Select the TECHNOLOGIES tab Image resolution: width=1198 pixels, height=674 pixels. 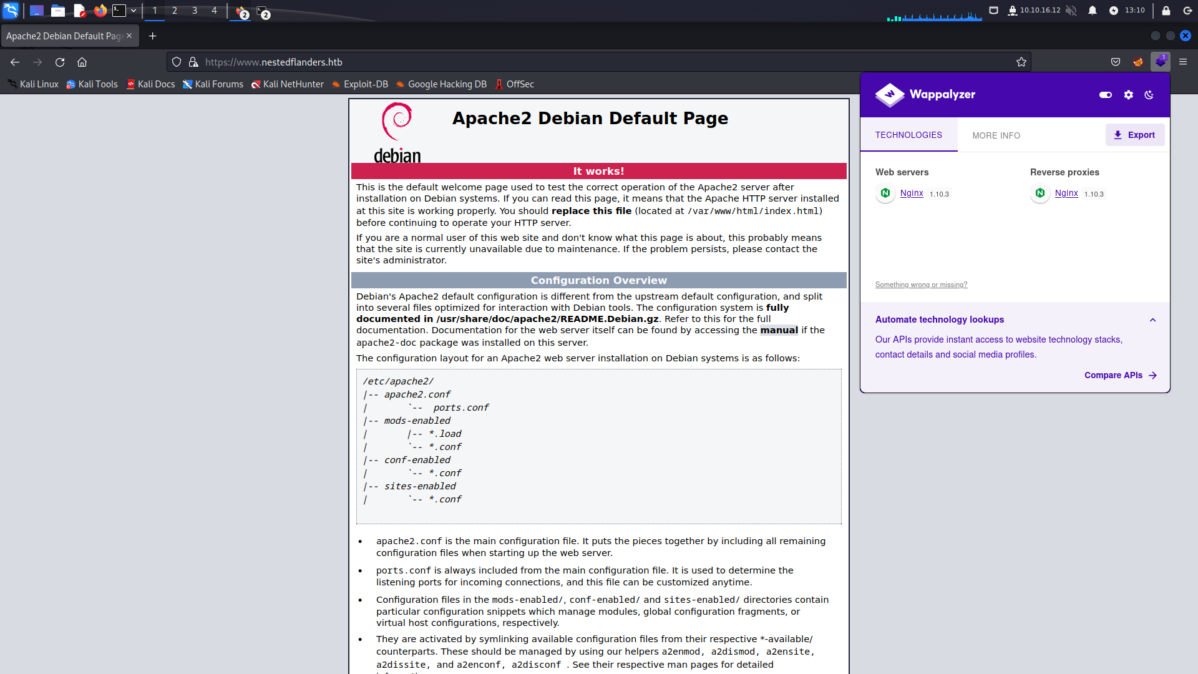(908, 135)
